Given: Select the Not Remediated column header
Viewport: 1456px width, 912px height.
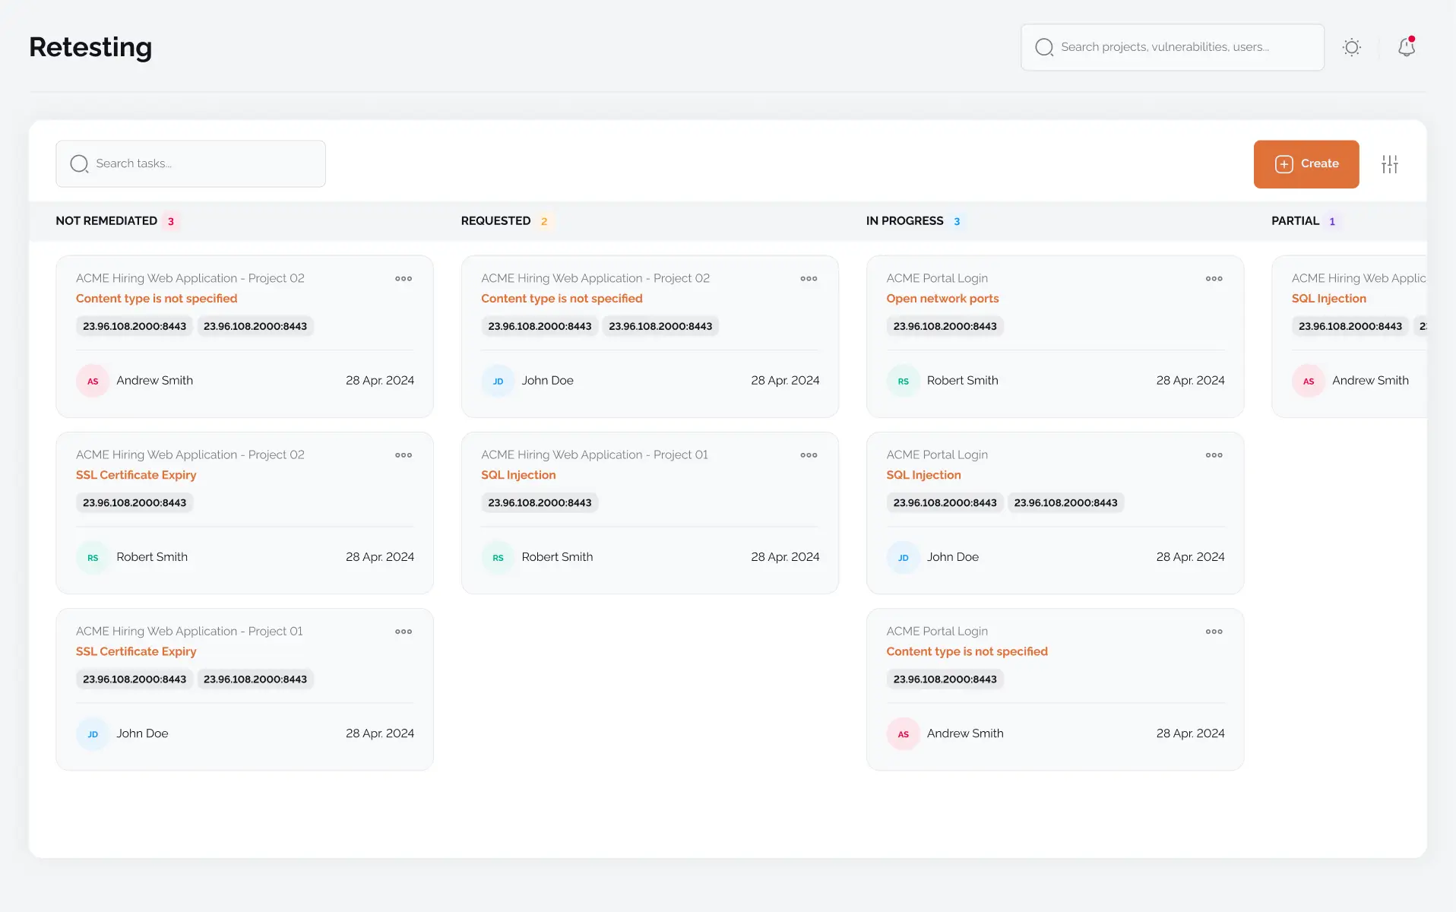Looking at the screenshot, I should tap(106, 221).
